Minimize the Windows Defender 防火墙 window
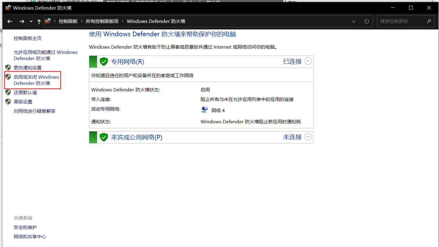The width and height of the screenshot is (439, 247). point(393,8)
